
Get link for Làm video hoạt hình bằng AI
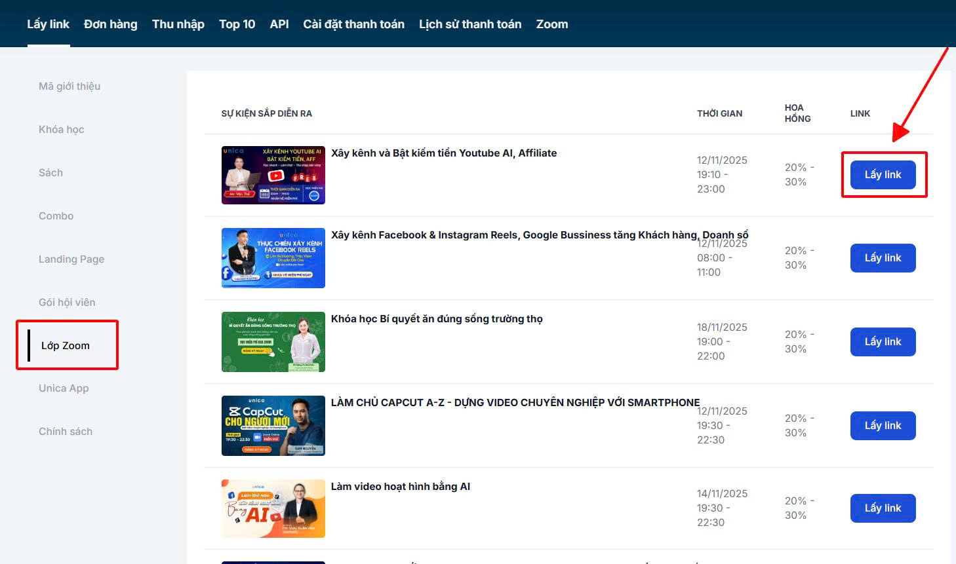click(x=883, y=508)
